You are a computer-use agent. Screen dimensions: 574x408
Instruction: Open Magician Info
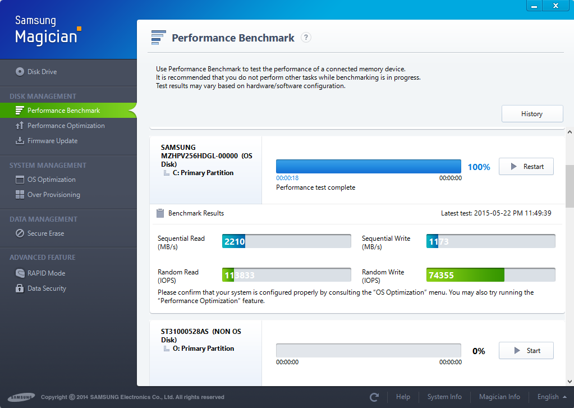[499, 397]
